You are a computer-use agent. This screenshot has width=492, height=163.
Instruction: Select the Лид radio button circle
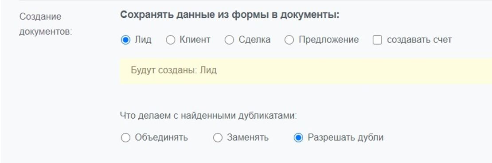tap(125, 40)
